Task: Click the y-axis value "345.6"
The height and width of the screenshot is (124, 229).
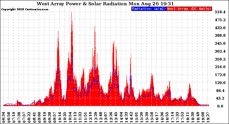Action: (220, 43)
